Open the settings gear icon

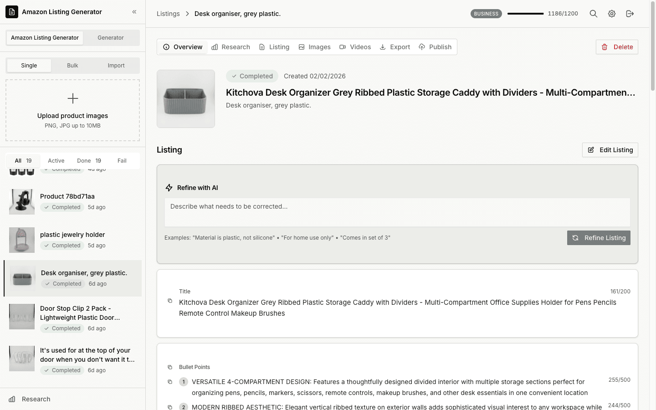pyautogui.click(x=611, y=14)
